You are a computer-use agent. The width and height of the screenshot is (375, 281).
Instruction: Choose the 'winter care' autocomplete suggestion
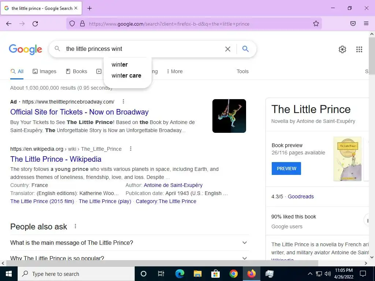click(x=128, y=75)
